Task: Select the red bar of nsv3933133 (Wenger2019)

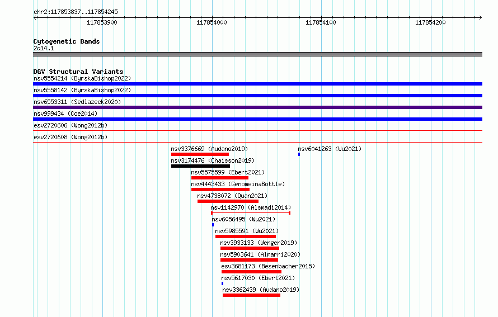Action: 250,248
